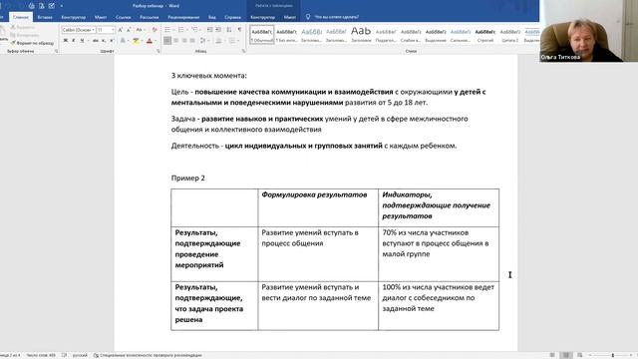Toggle Italic (К) formatting

click(x=74, y=41)
